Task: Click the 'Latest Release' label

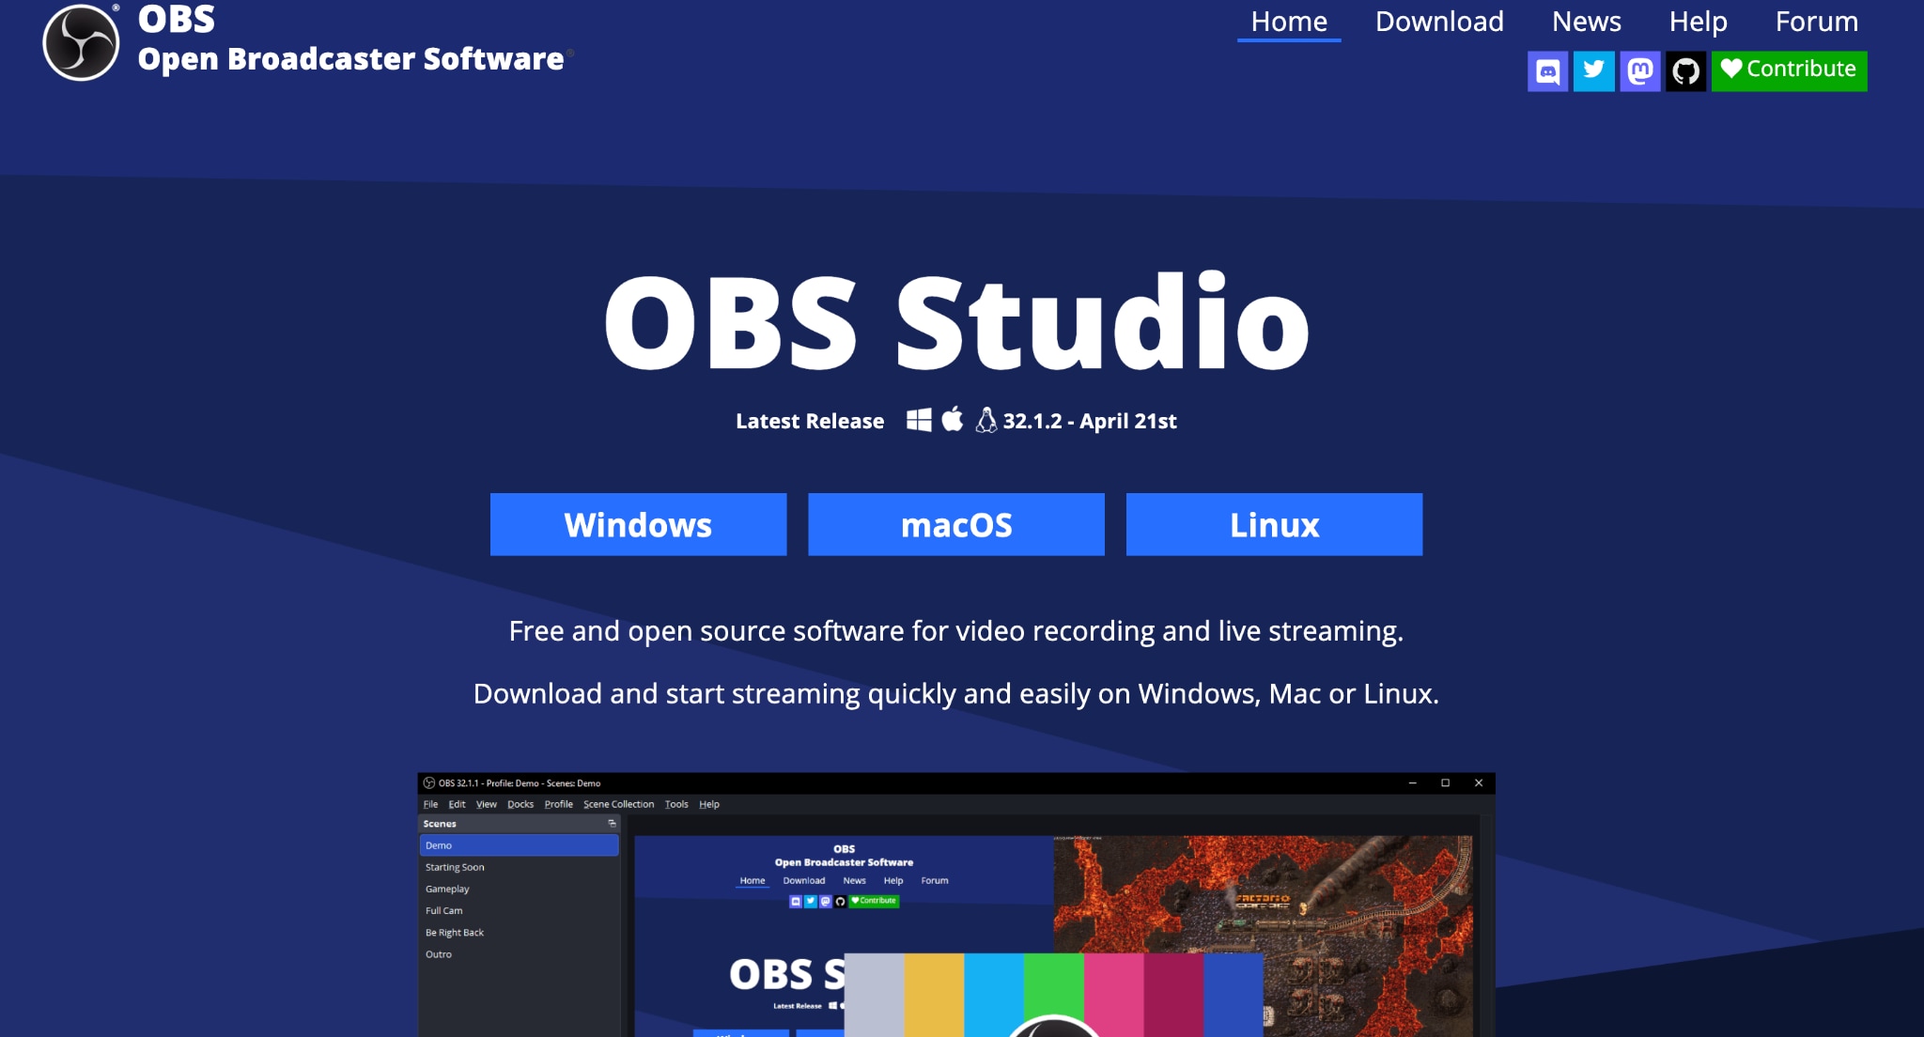Action: [x=810, y=421]
